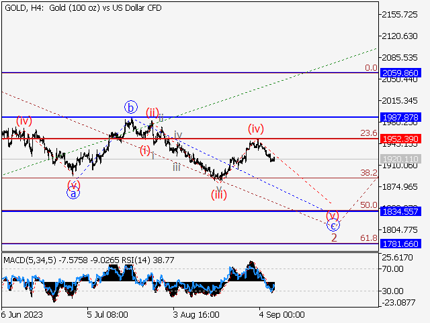Click the 23.6 Fibonacci level label
The image size is (430, 323).
click(369, 133)
